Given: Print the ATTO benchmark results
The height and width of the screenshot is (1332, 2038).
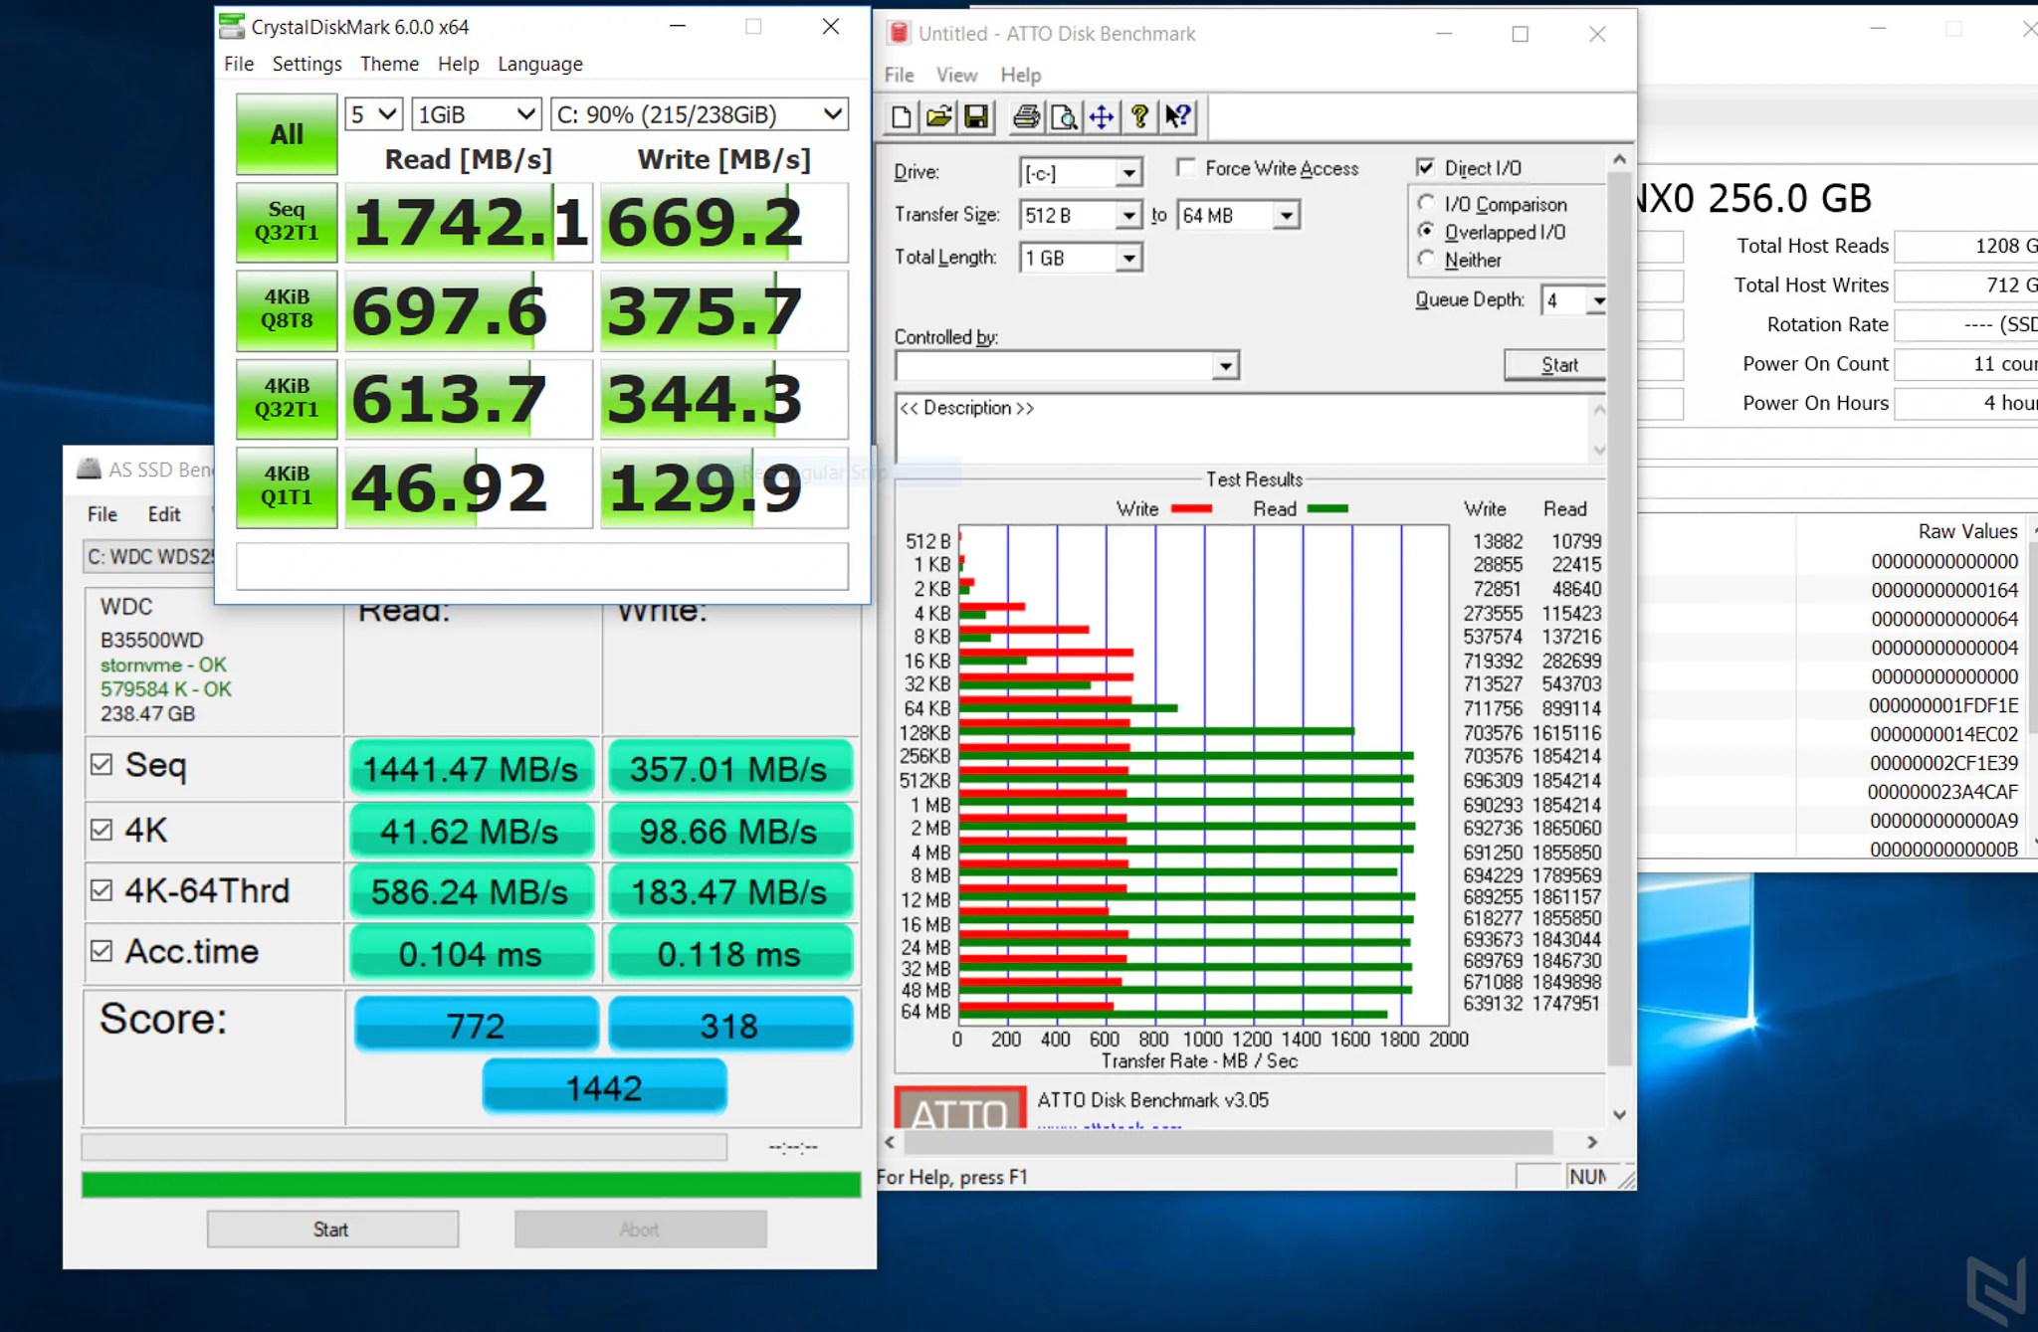Looking at the screenshot, I should (1026, 117).
